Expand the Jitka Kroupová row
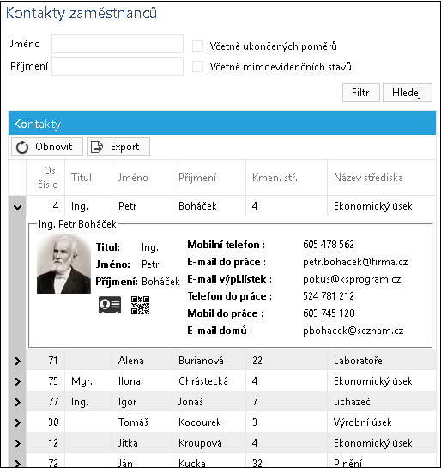The width and height of the screenshot is (441, 468). [x=18, y=443]
